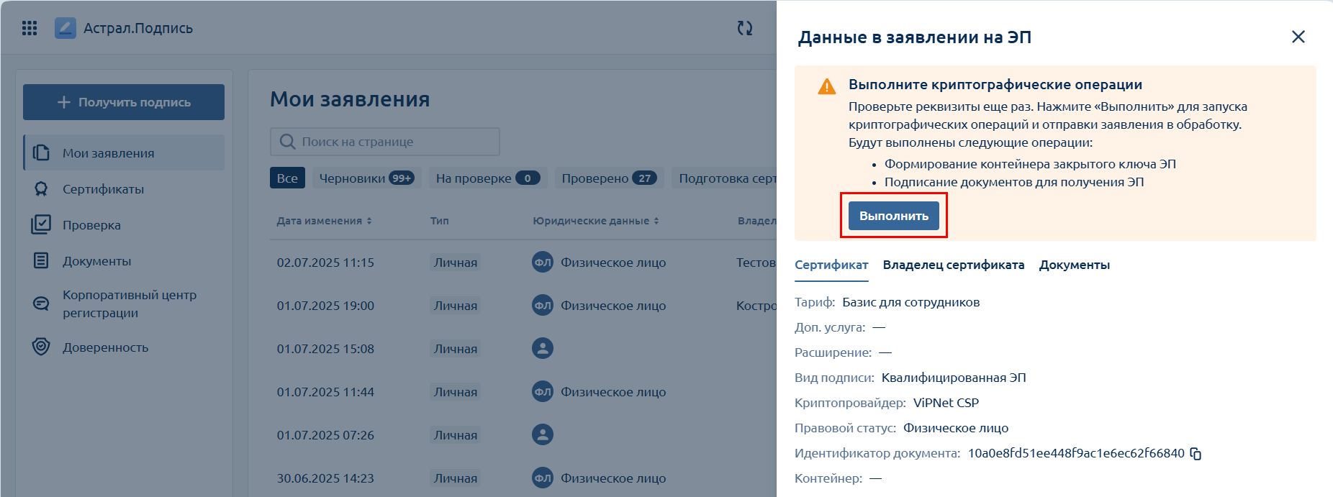Click the Тип column header
This screenshot has width=1333, height=497.
coord(440,221)
